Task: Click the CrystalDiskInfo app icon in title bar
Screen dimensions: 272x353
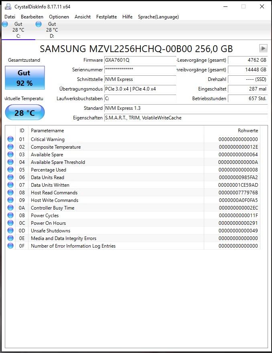Action: 8,6
